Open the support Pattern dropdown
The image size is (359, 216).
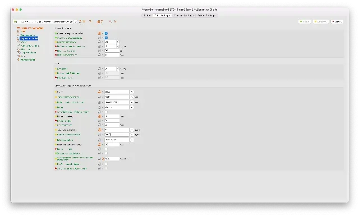132,107
